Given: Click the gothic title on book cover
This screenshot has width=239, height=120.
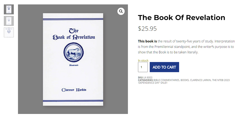Looking at the screenshot, I should 74,34.
